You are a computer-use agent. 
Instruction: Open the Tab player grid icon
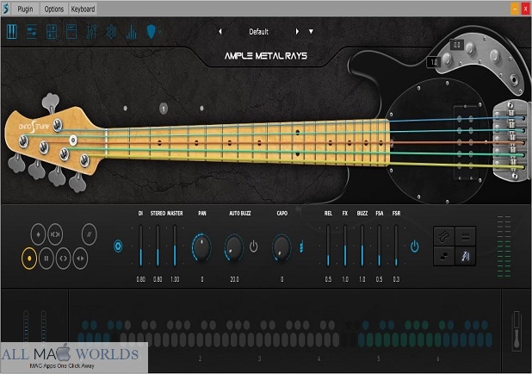click(52, 32)
